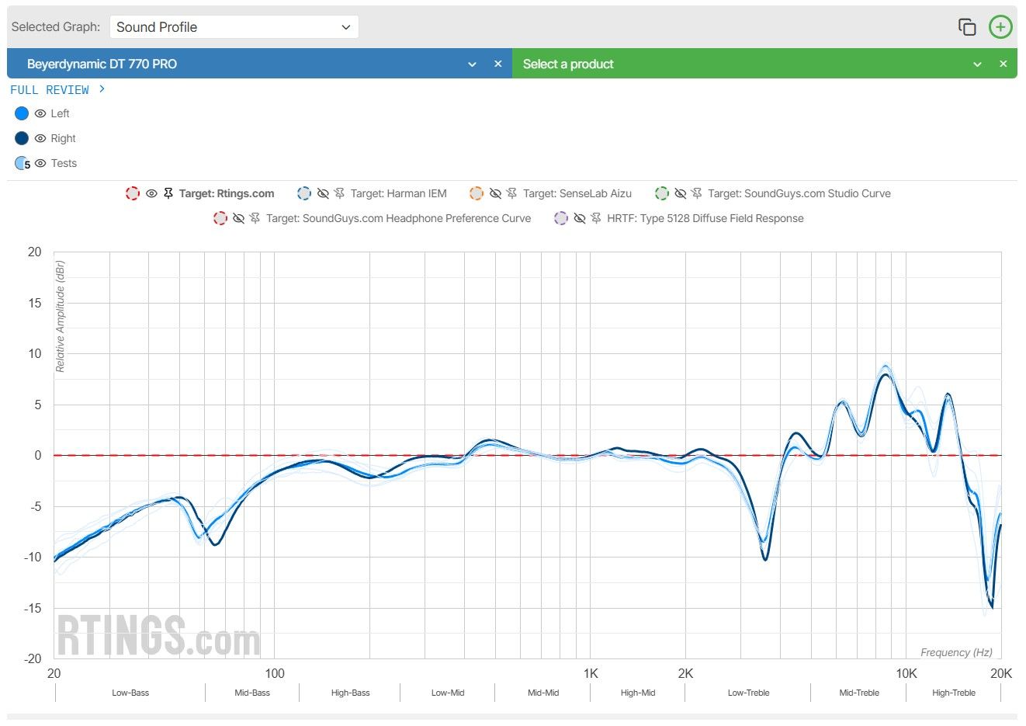Click the SoundGuys.com Headphone Preference Curve label

coord(399,218)
